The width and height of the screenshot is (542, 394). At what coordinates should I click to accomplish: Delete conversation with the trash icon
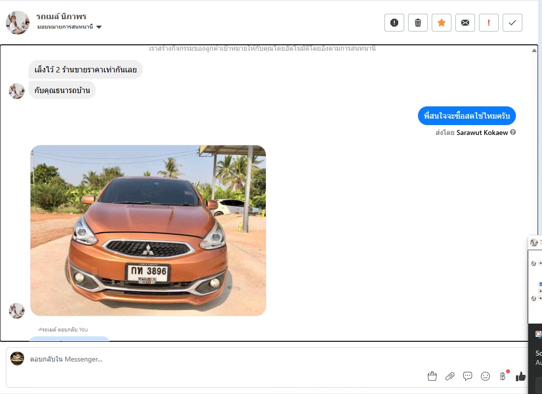coord(417,23)
